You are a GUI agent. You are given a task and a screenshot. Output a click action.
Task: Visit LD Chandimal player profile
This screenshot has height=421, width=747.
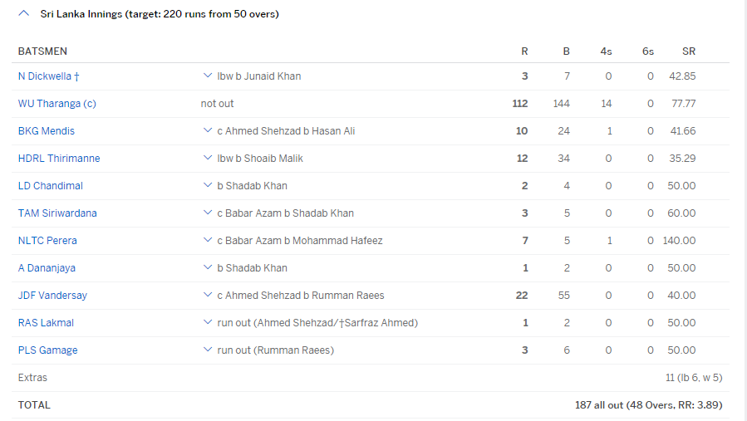coord(51,186)
